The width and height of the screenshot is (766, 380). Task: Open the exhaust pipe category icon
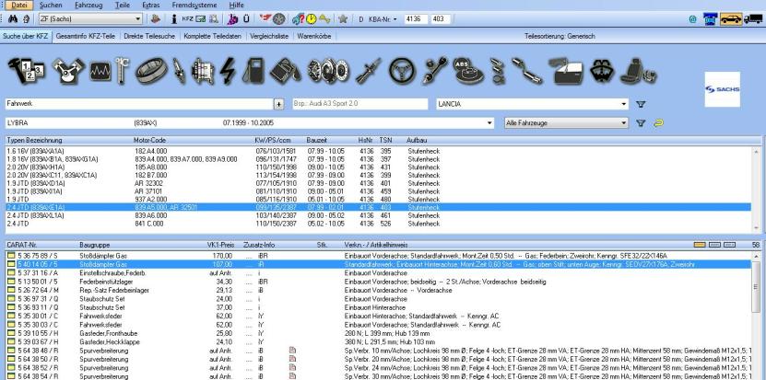(x=527, y=71)
